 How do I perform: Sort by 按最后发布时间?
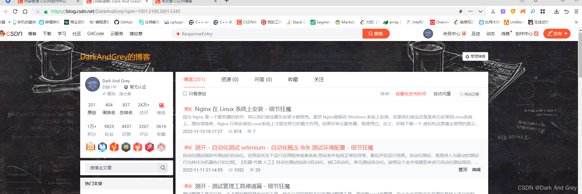click(x=411, y=94)
